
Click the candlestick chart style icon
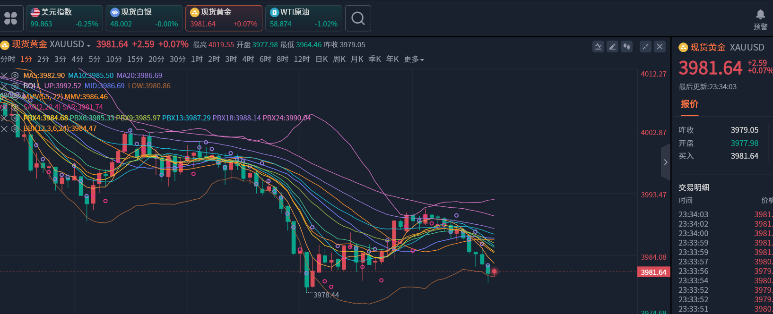click(627, 46)
